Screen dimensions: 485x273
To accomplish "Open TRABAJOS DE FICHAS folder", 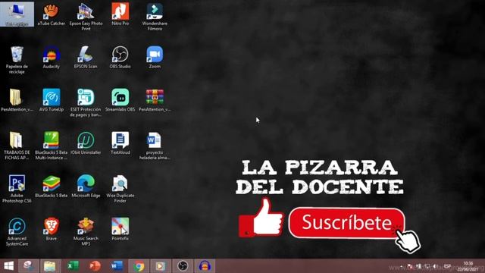I will [x=17, y=146].
